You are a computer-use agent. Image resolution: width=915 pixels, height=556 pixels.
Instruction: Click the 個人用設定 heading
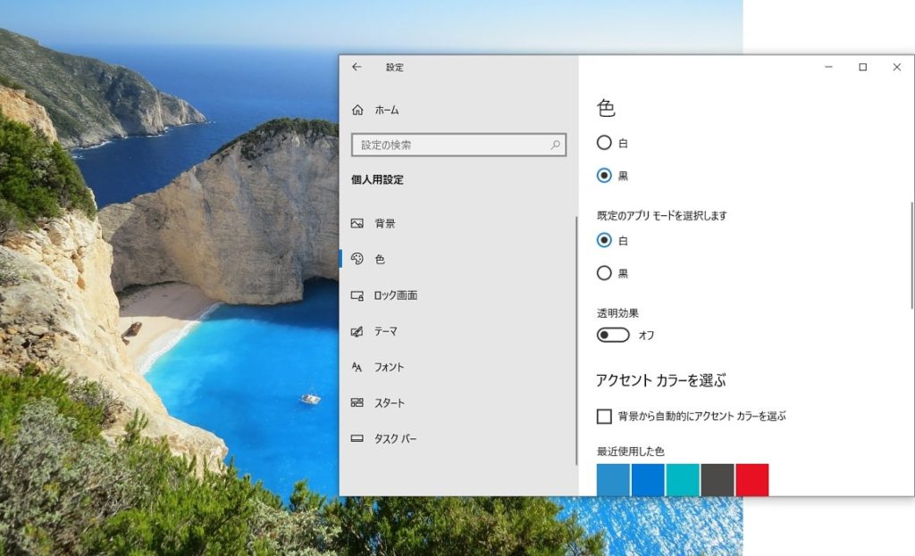377,179
